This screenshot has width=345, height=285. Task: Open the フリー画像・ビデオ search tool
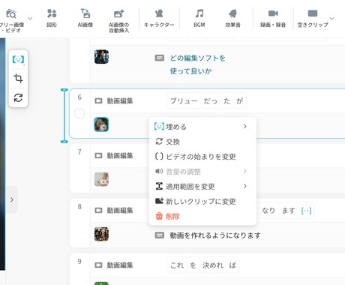(x=11, y=20)
